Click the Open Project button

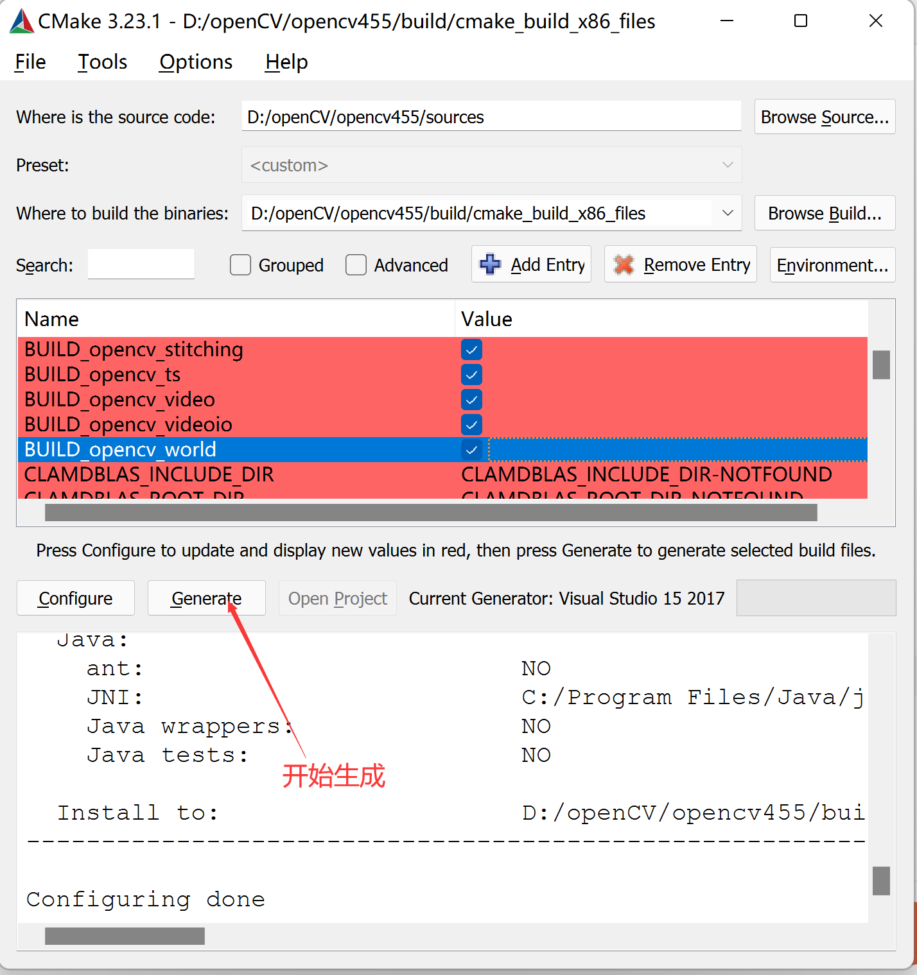click(338, 598)
